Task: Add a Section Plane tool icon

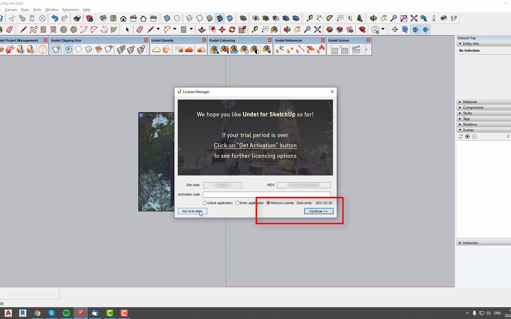Action: click(x=394, y=30)
